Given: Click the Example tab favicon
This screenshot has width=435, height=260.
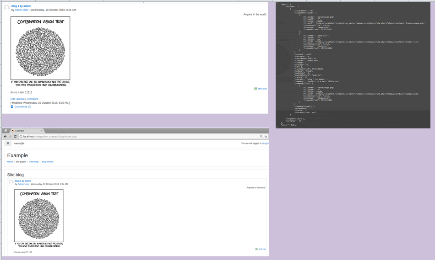Looking at the screenshot, I should (x=13, y=131).
